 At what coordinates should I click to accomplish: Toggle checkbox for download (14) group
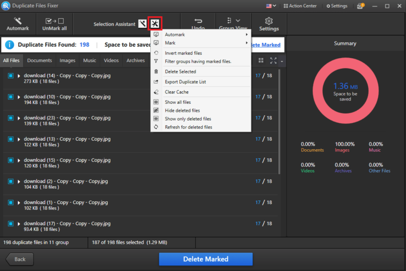pyautogui.click(x=11, y=76)
